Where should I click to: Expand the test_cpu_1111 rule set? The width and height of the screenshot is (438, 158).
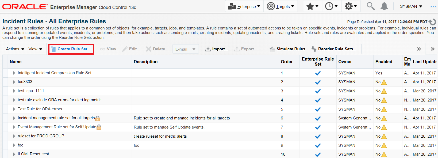click(x=14, y=91)
